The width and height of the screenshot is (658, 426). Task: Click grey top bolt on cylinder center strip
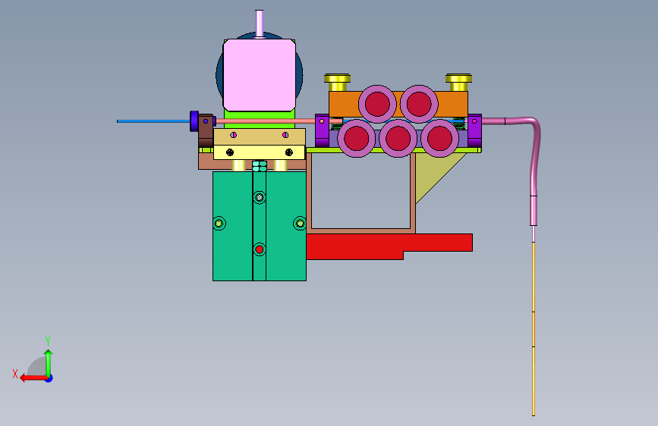point(260,197)
